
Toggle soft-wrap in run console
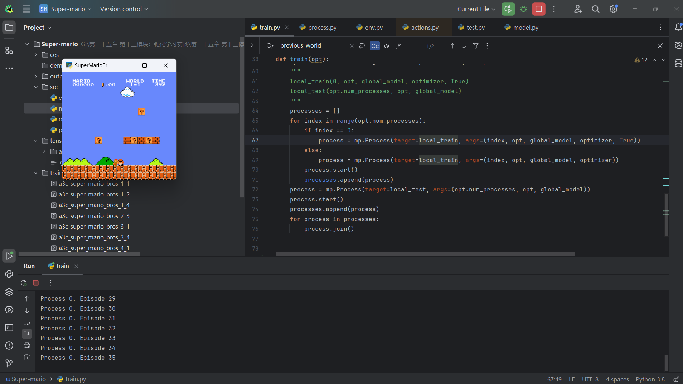point(27,322)
